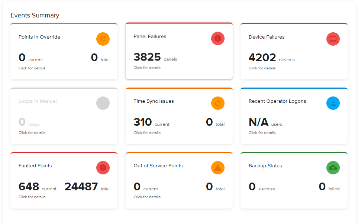
Task: Select the Points in Override card title
Action: [x=39, y=37]
